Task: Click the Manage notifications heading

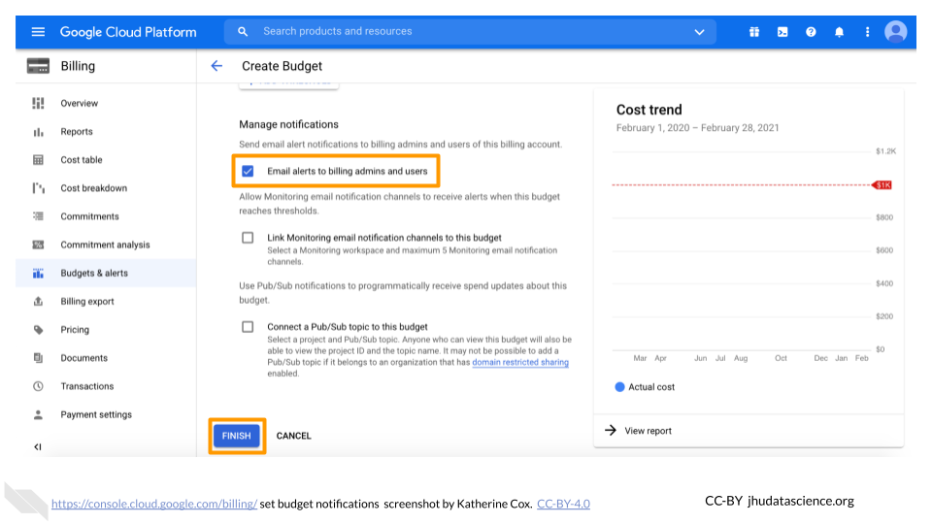Action: pos(289,124)
